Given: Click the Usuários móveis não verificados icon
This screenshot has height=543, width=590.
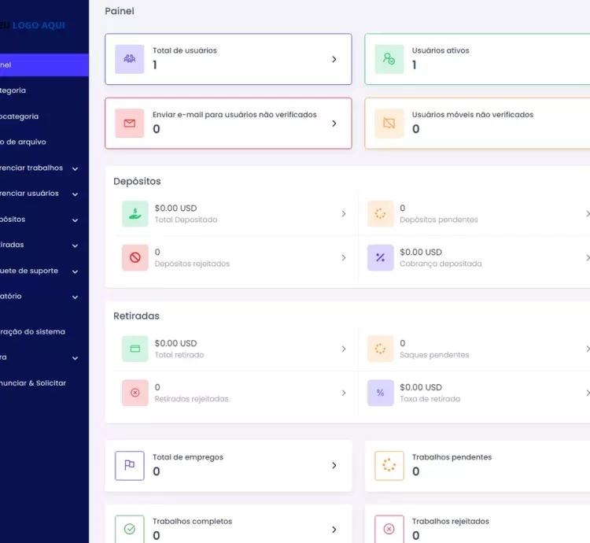Looking at the screenshot, I should [389, 124].
